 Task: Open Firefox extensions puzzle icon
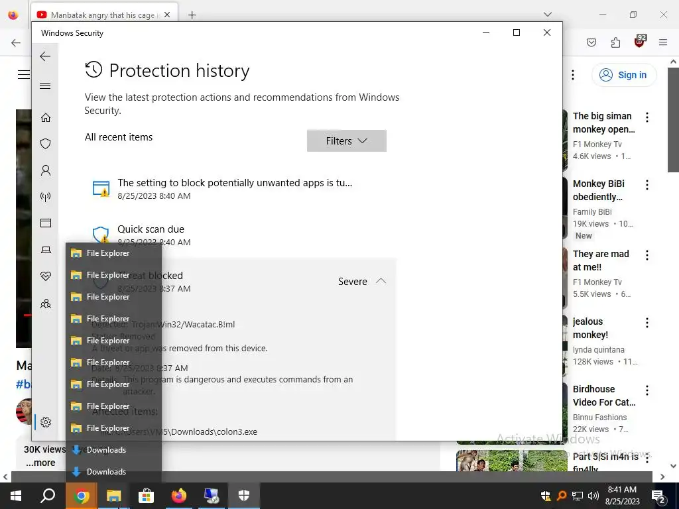(x=615, y=42)
